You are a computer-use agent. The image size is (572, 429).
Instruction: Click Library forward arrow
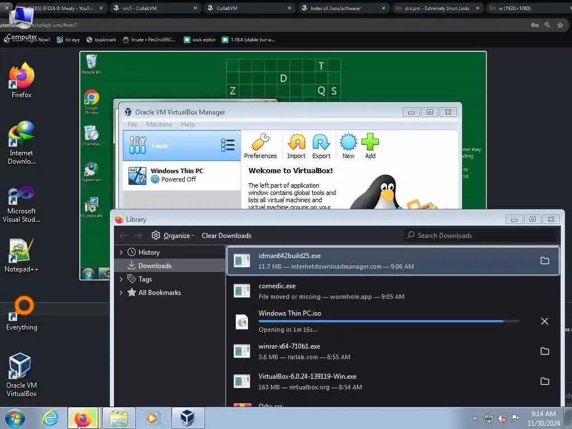[x=138, y=236]
